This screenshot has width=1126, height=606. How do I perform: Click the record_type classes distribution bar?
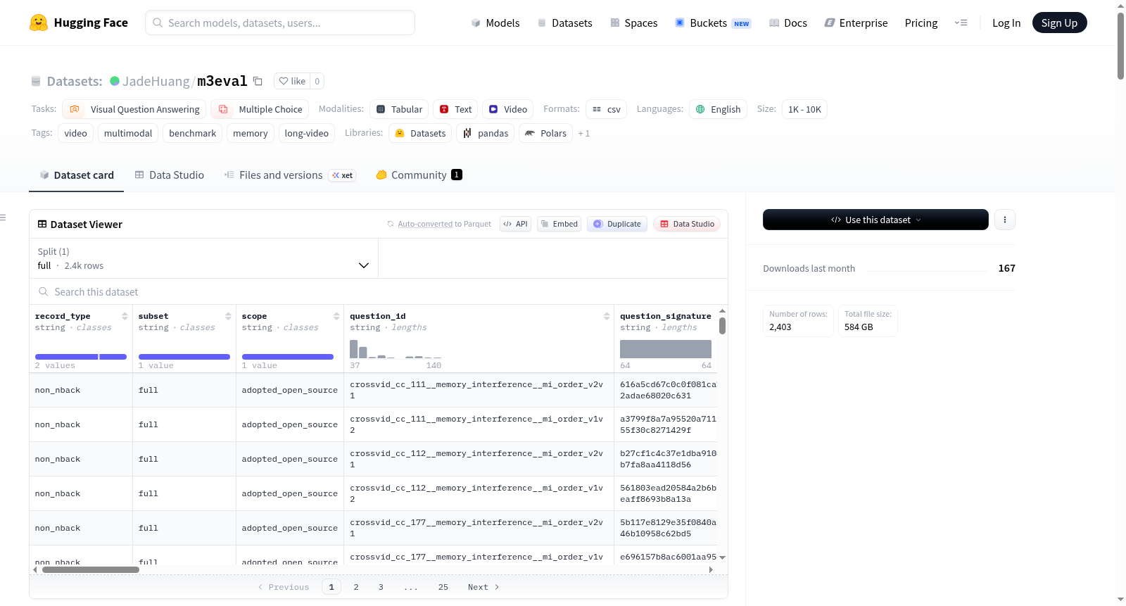tap(81, 357)
